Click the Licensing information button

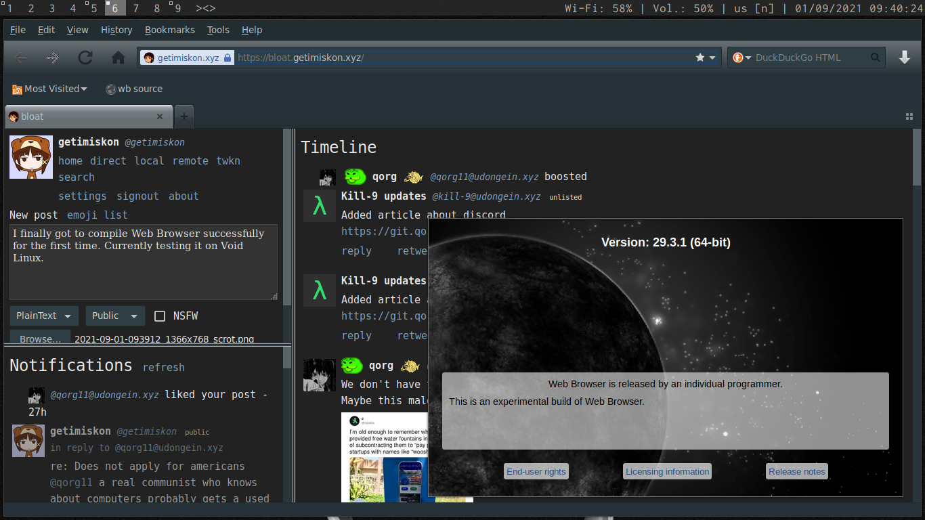668,472
